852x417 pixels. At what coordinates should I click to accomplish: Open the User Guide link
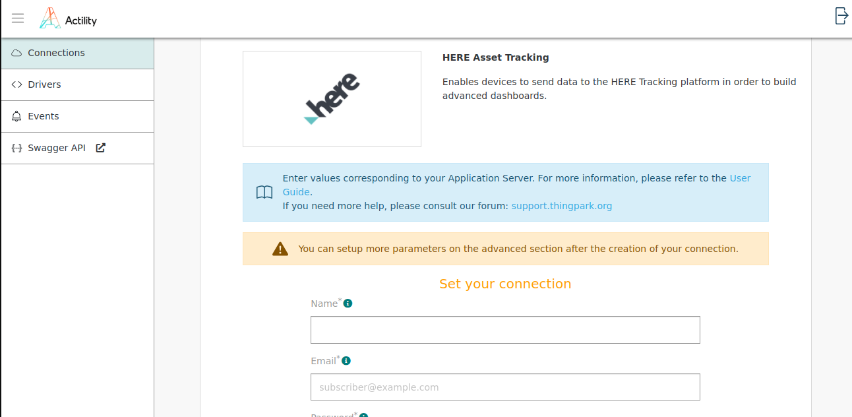[740, 178]
